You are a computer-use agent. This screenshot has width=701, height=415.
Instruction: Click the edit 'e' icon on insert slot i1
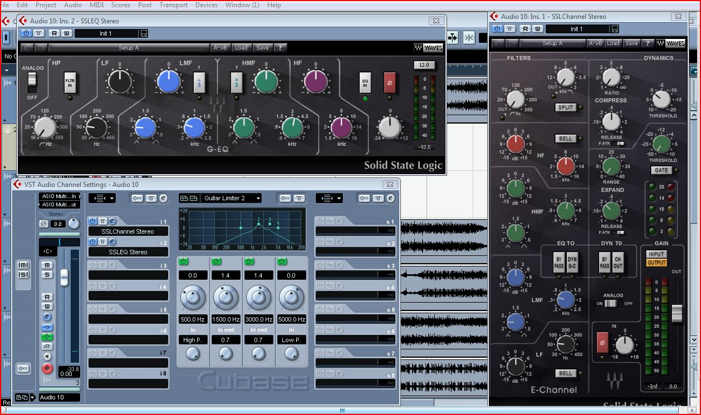[112, 221]
